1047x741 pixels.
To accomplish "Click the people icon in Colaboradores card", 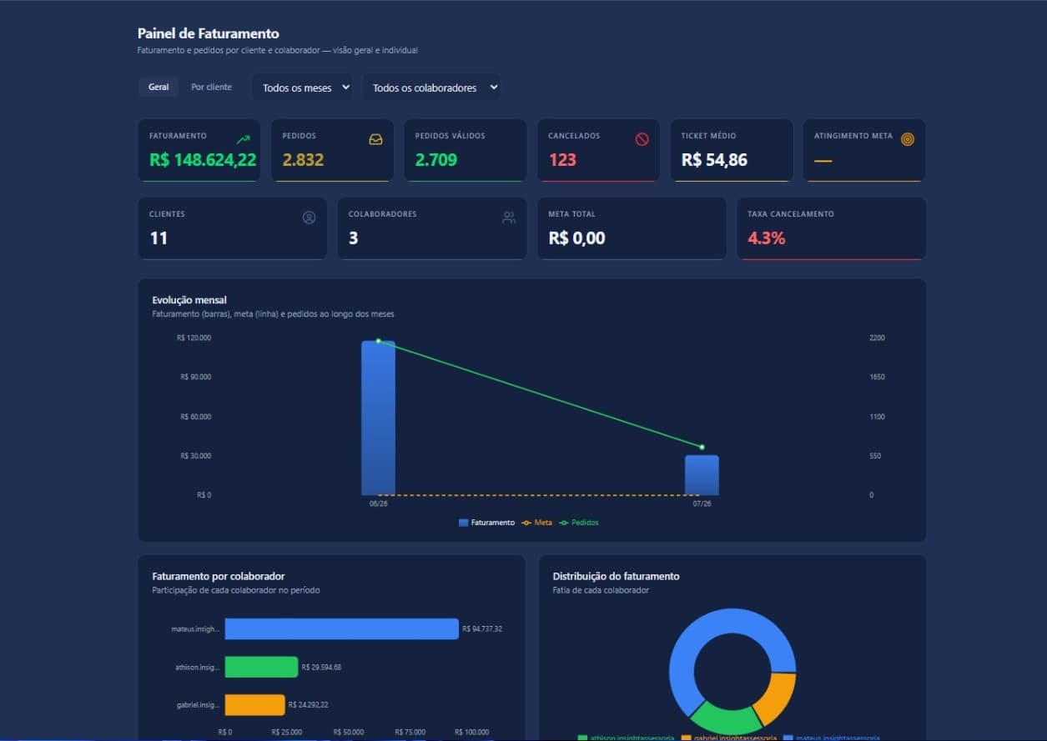I will click(x=509, y=218).
